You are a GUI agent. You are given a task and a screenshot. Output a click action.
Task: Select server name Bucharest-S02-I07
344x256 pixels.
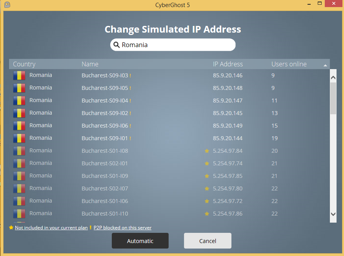(105, 188)
